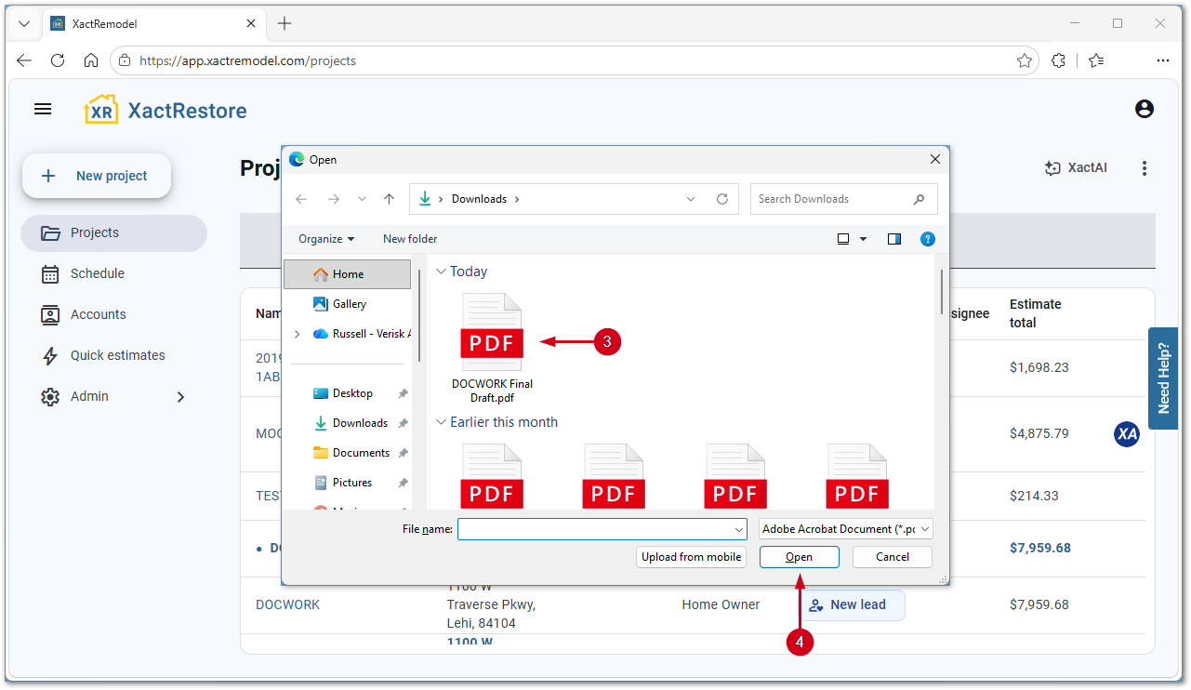Expand the File name history dropdown

[x=739, y=529]
